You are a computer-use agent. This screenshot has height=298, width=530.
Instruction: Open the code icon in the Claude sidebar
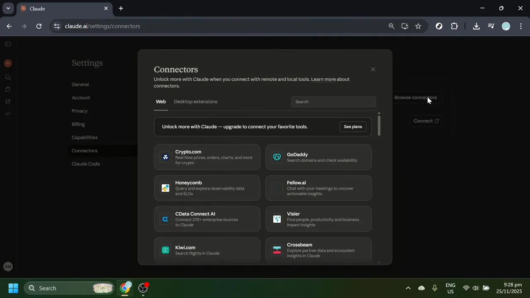click(8, 113)
